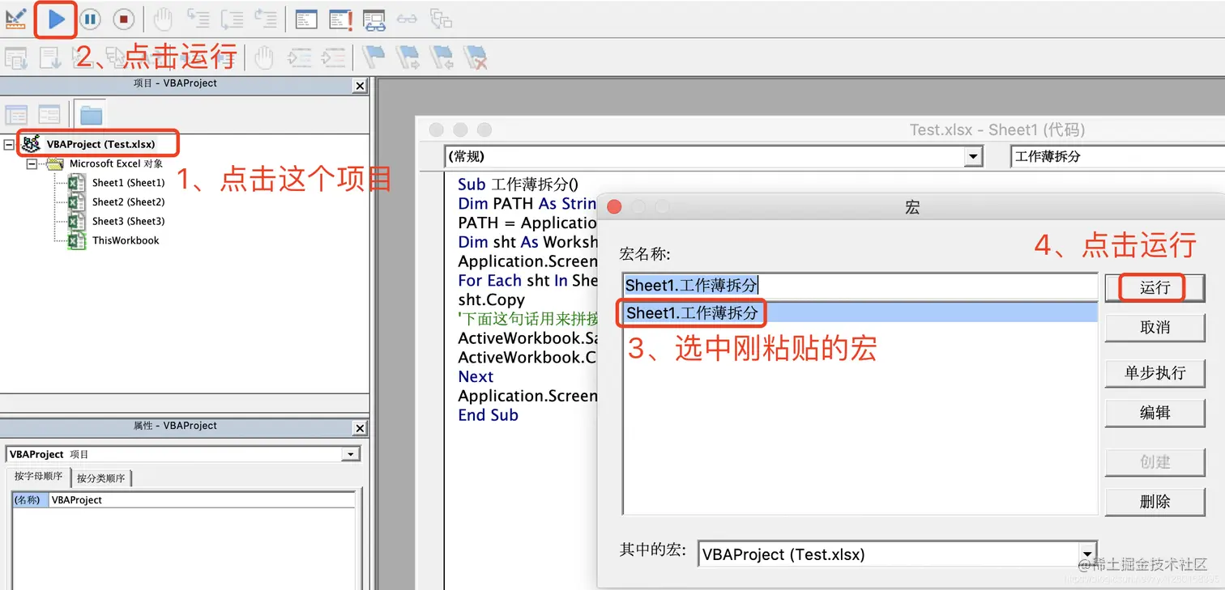Screen dimensions: 1225x590
Task: Click the 'Next' code line
Action: coord(476,377)
